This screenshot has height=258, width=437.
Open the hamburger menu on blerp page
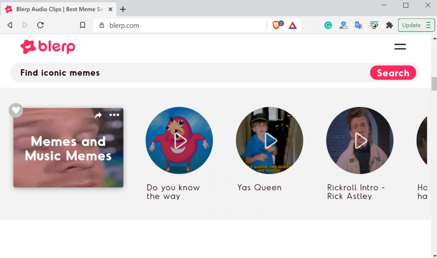click(400, 47)
